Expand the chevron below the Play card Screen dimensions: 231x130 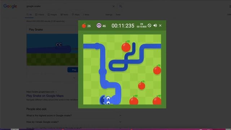74,78
